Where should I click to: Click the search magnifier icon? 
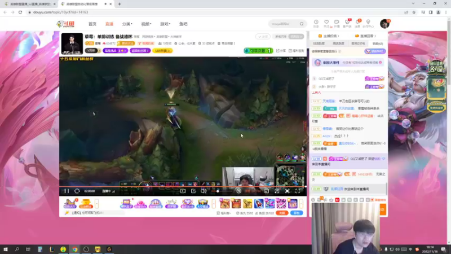(302, 24)
